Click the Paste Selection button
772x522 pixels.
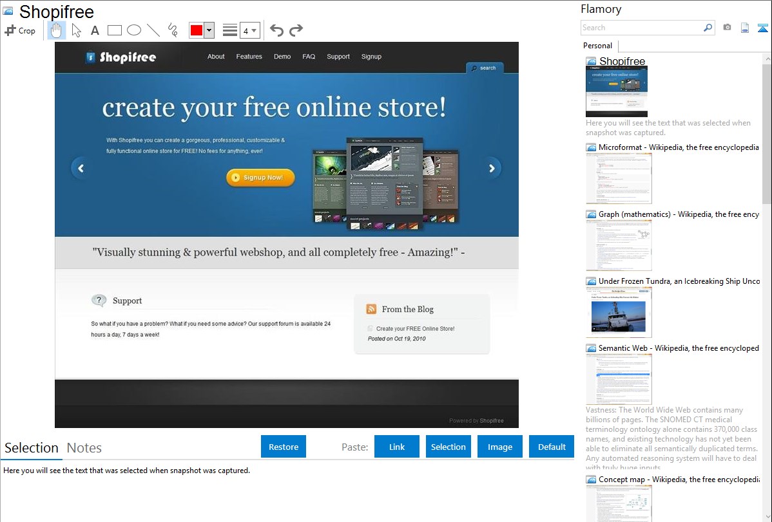pos(448,447)
